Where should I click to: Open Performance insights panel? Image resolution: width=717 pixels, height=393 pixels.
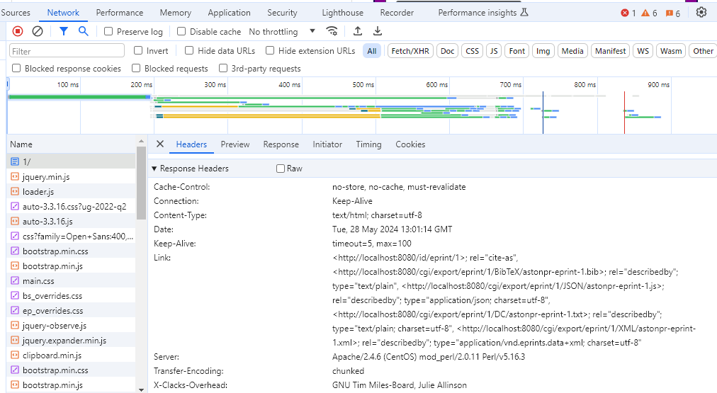point(483,13)
